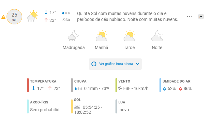
Task: Click the Manhã sun and cloud icon
Action: point(101,36)
